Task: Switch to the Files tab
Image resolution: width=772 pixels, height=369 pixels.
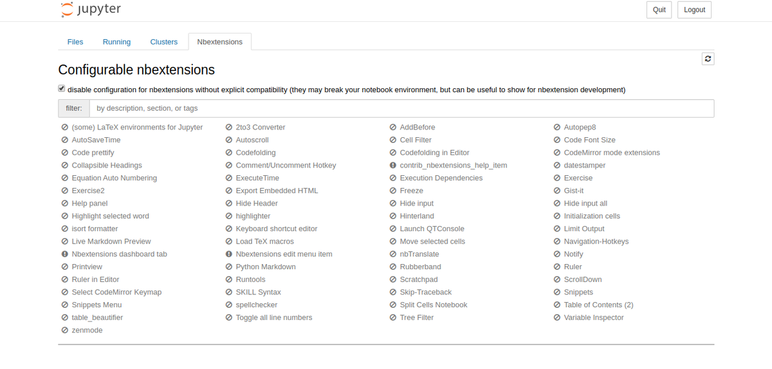Action: 75,42
